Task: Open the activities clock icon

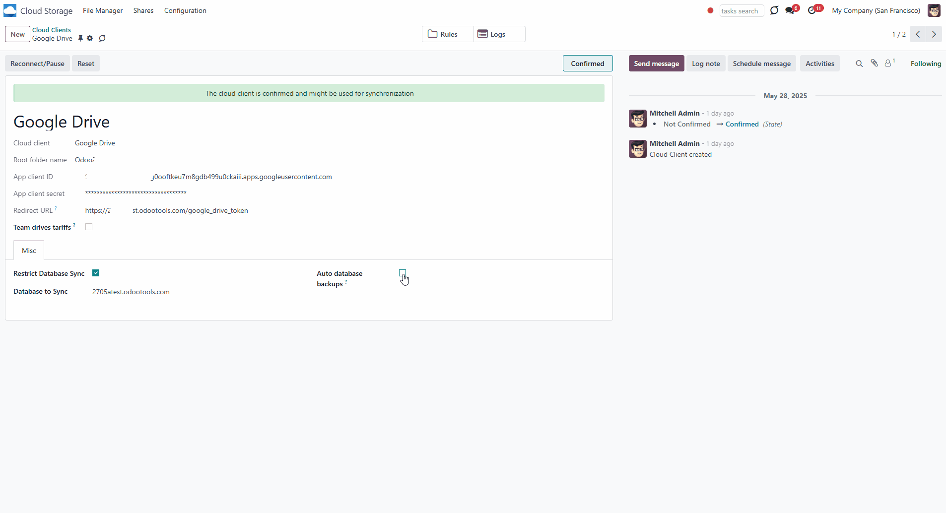Action: (812, 10)
